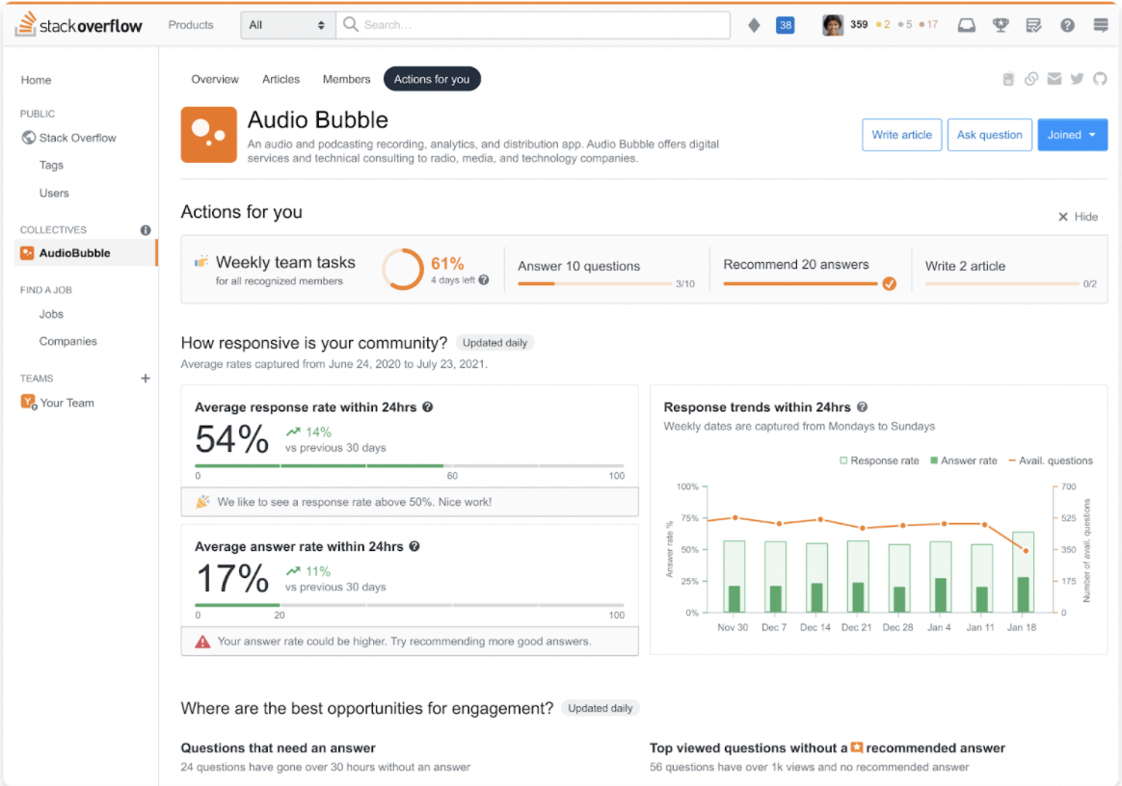
Task: Switch to the Members tab
Action: [x=346, y=79]
